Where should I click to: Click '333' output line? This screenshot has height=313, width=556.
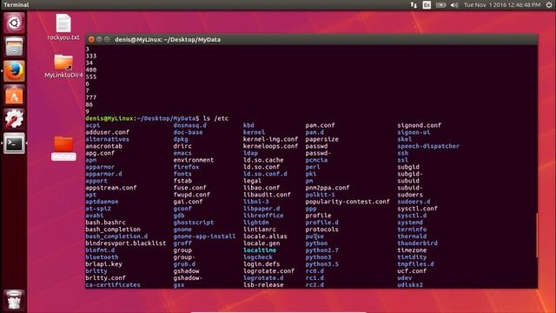coord(90,56)
